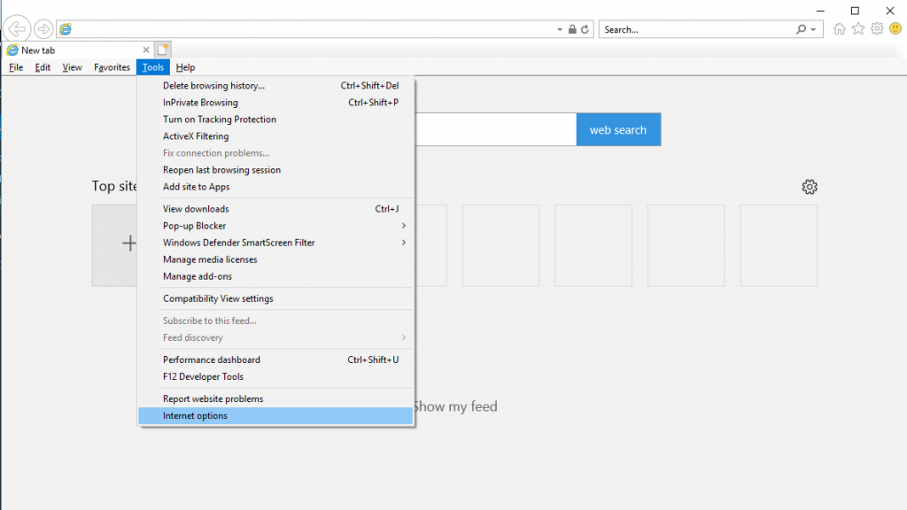Click Show my feed link
The image size is (907, 510).
456,406
